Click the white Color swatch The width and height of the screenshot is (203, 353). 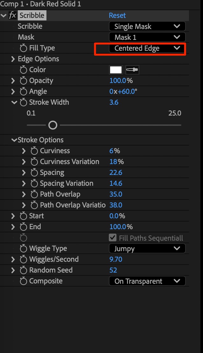116,70
